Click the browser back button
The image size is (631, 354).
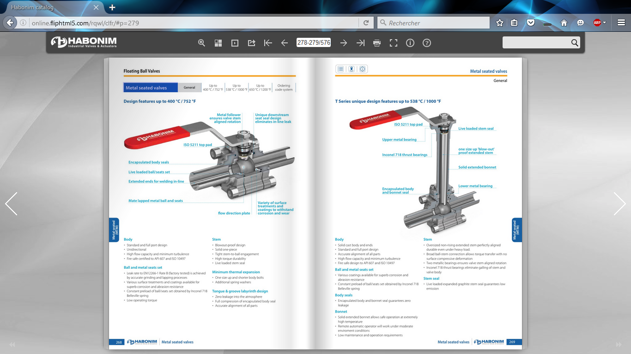pos(10,23)
